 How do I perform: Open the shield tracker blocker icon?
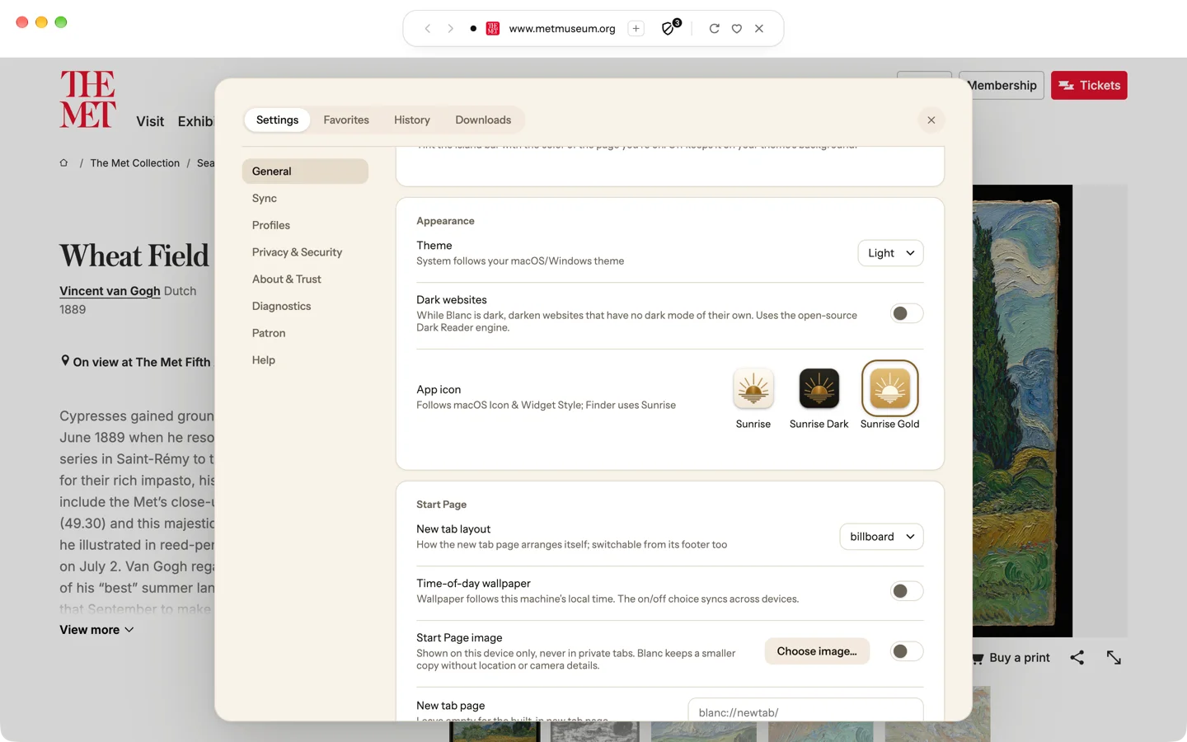click(x=670, y=28)
